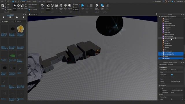The height and width of the screenshot is (104, 185).
Task: Start the Play test
Action: pos(83,6)
